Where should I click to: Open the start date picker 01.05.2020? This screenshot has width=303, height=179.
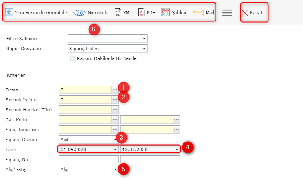(115, 150)
